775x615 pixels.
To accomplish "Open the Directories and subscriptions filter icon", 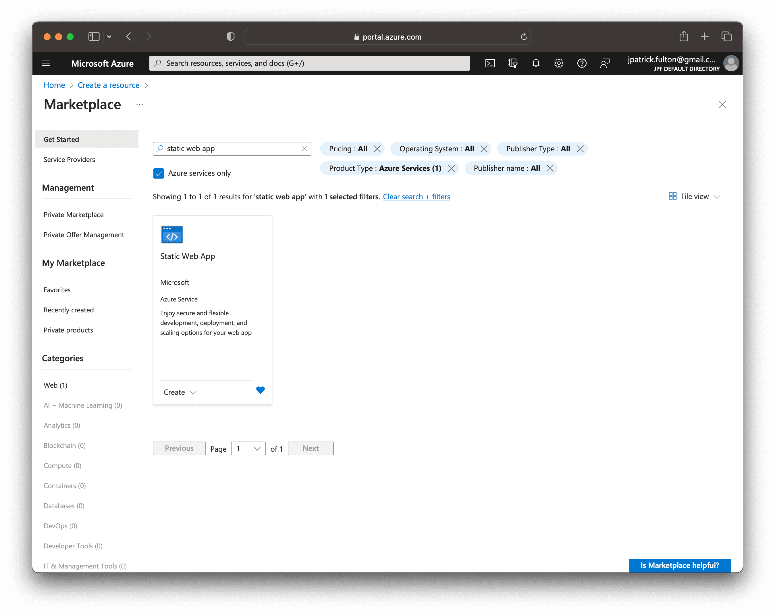I will tap(512, 63).
